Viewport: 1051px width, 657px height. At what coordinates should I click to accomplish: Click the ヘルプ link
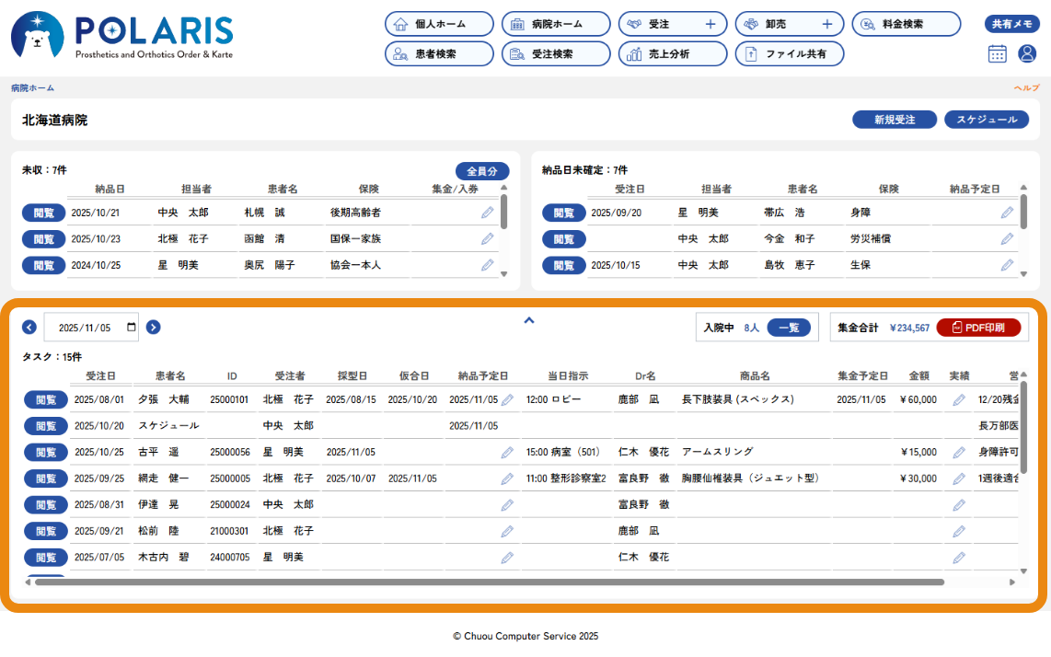1026,88
